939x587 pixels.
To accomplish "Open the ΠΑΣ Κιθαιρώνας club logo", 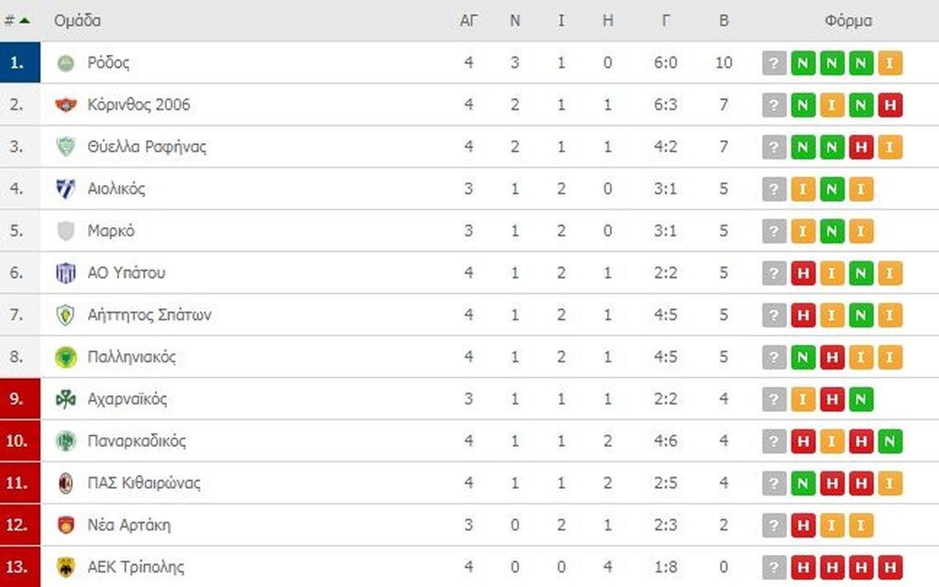I will point(66,483).
